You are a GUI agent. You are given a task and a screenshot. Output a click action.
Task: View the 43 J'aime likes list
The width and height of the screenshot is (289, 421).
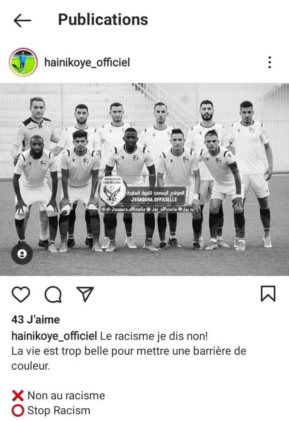point(36,319)
